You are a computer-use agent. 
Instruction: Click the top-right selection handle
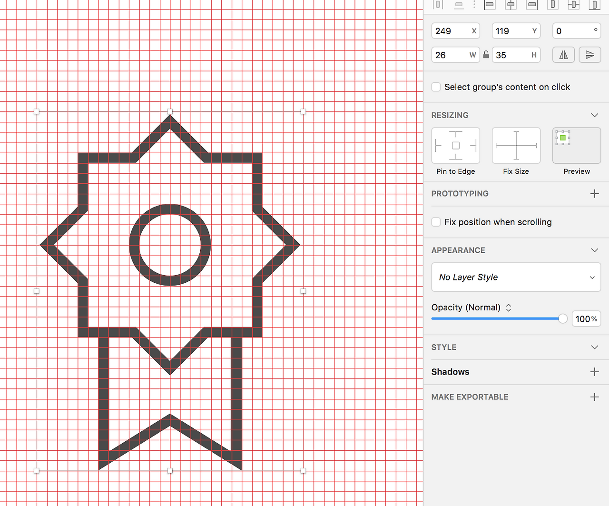[303, 111]
